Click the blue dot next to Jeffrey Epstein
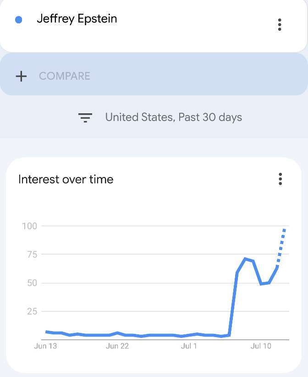 tap(18, 20)
